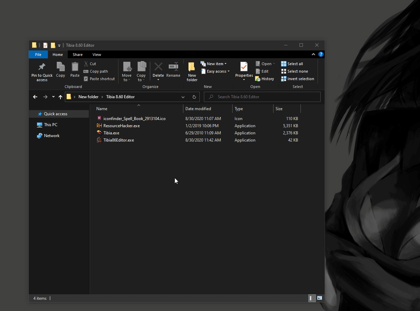Select Quick access in navigation pane

(59, 114)
